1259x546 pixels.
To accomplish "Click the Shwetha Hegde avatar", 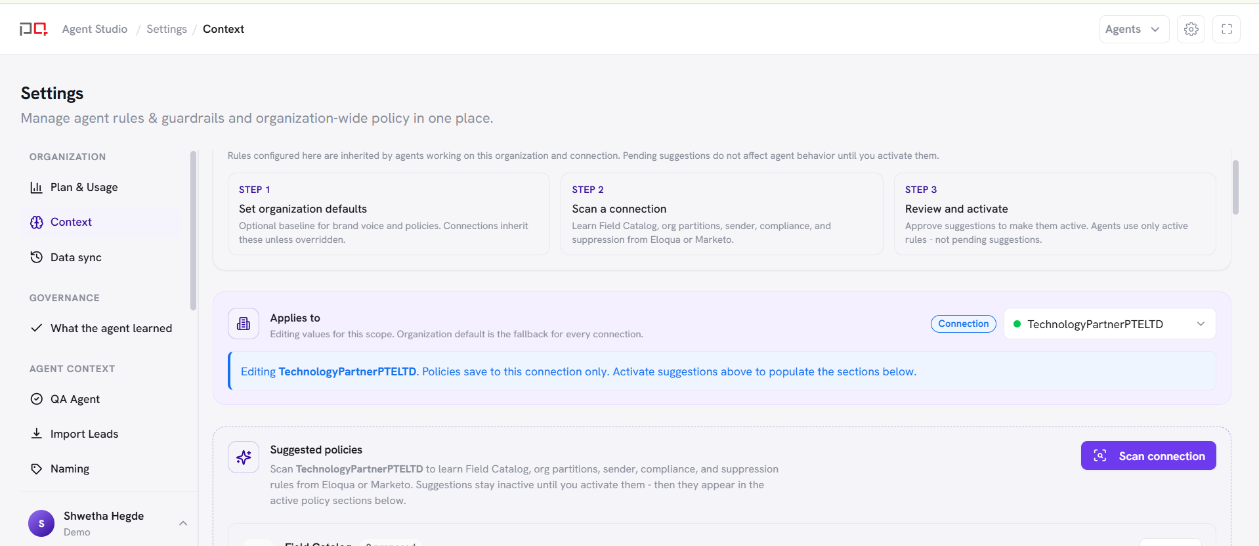I will coord(41,524).
